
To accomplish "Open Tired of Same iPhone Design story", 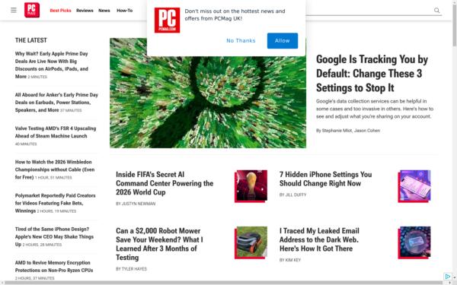I will pos(54,236).
